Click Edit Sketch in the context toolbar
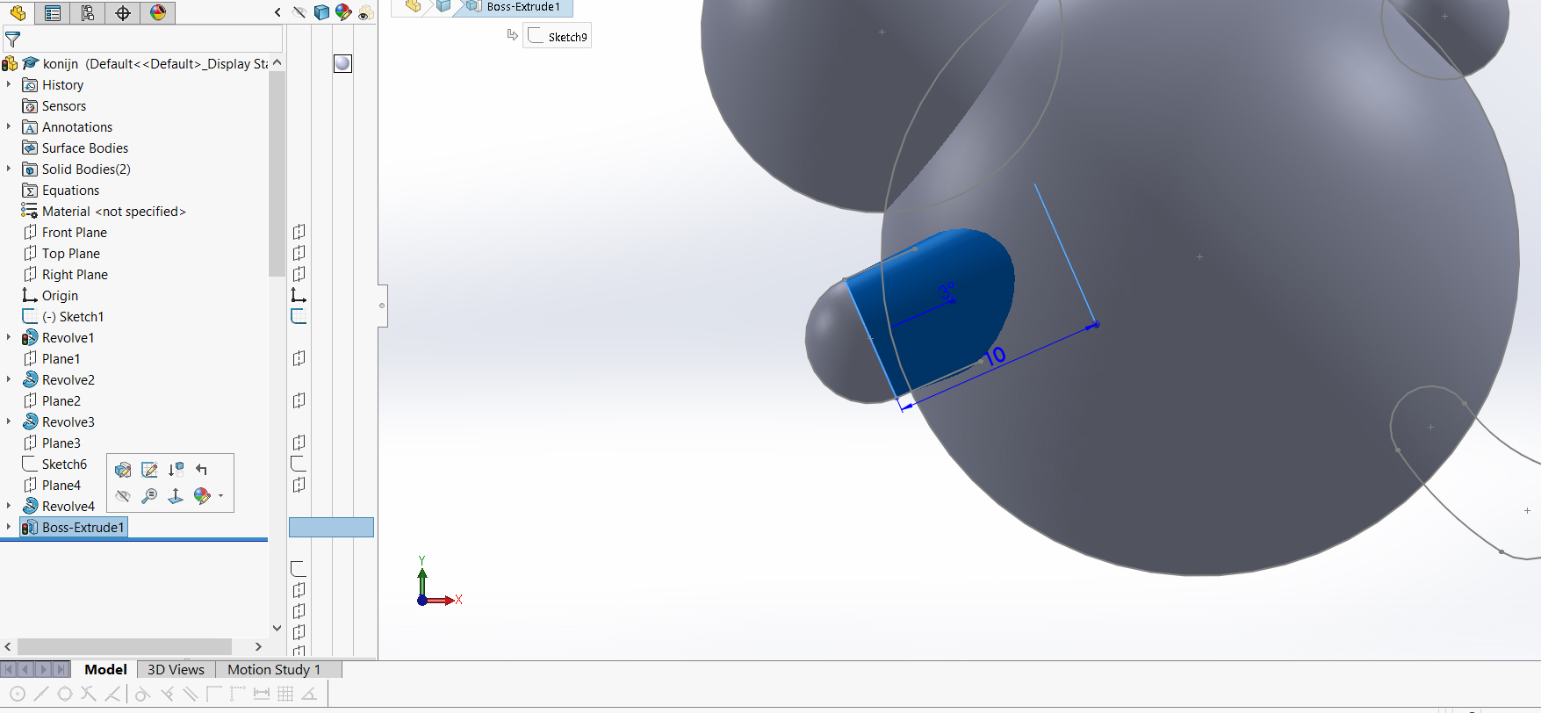Image resolution: width=1541 pixels, height=713 pixels. coord(149,470)
